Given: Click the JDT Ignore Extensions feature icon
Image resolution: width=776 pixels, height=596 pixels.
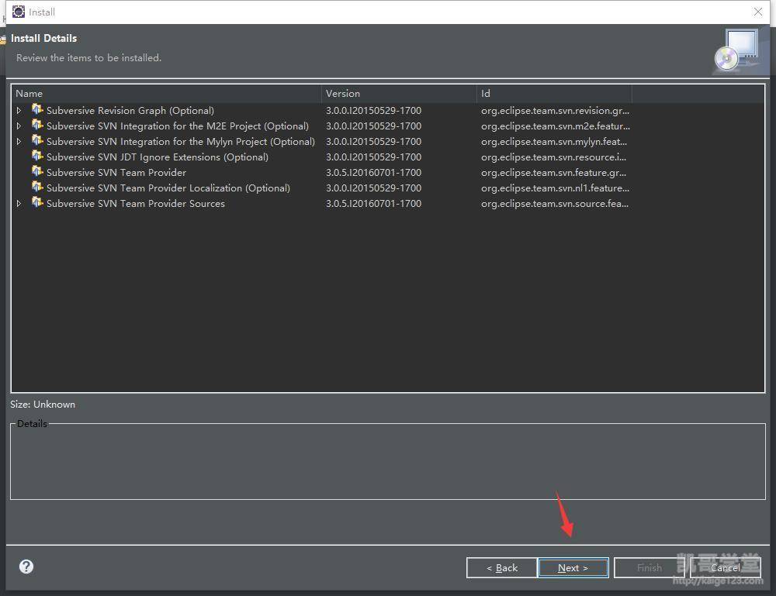Looking at the screenshot, I should [37, 156].
